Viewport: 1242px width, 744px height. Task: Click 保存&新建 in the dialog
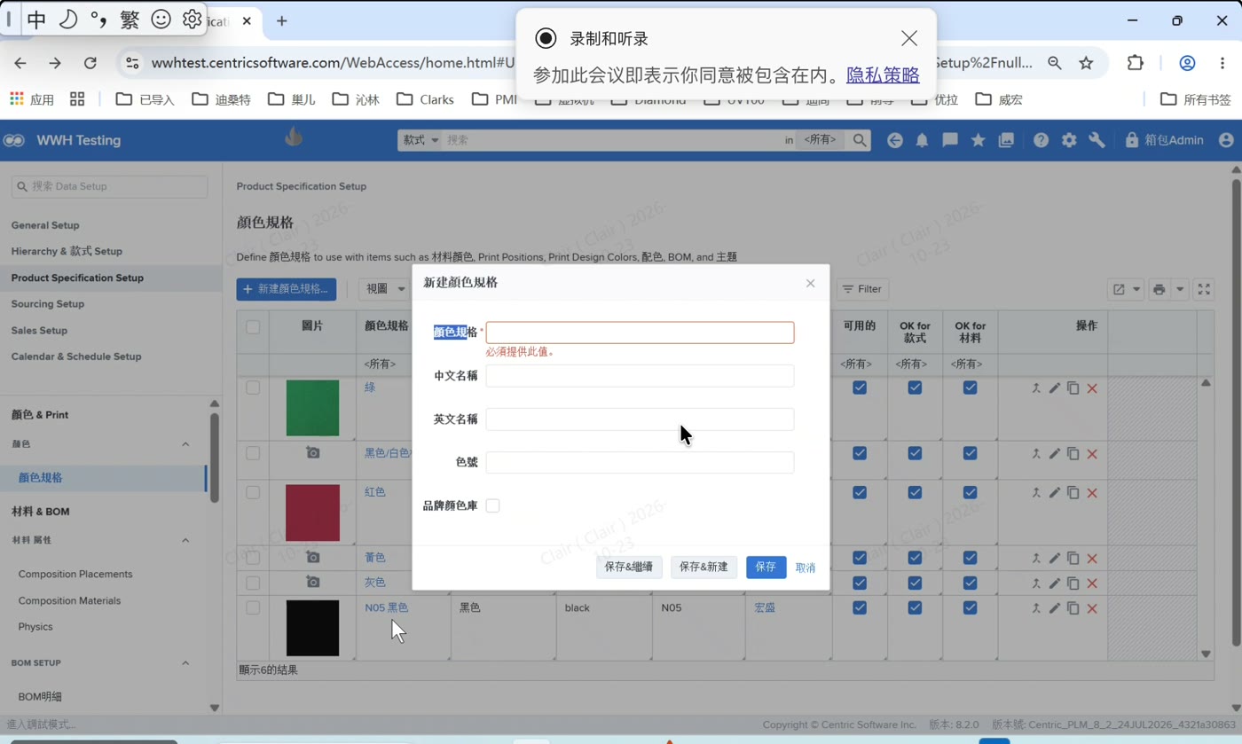click(x=704, y=568)
